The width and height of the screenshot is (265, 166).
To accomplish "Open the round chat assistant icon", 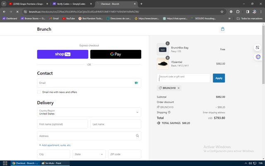I will pos(258,57).
